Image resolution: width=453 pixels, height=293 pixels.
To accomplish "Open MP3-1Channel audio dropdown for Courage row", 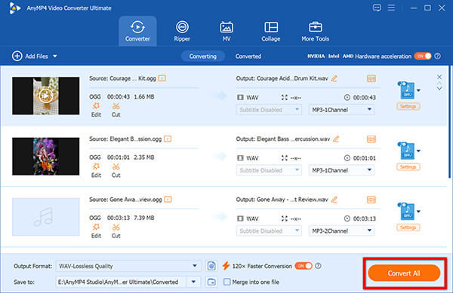I will pos(341,110).
